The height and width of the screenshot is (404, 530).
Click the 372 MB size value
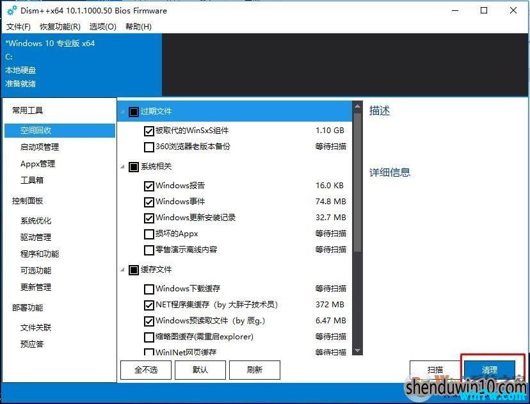point(330,305)
